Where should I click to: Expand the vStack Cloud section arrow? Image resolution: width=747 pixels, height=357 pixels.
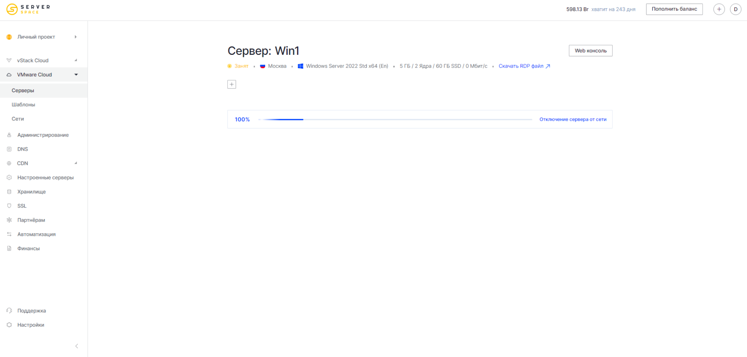tap(76, 60)
